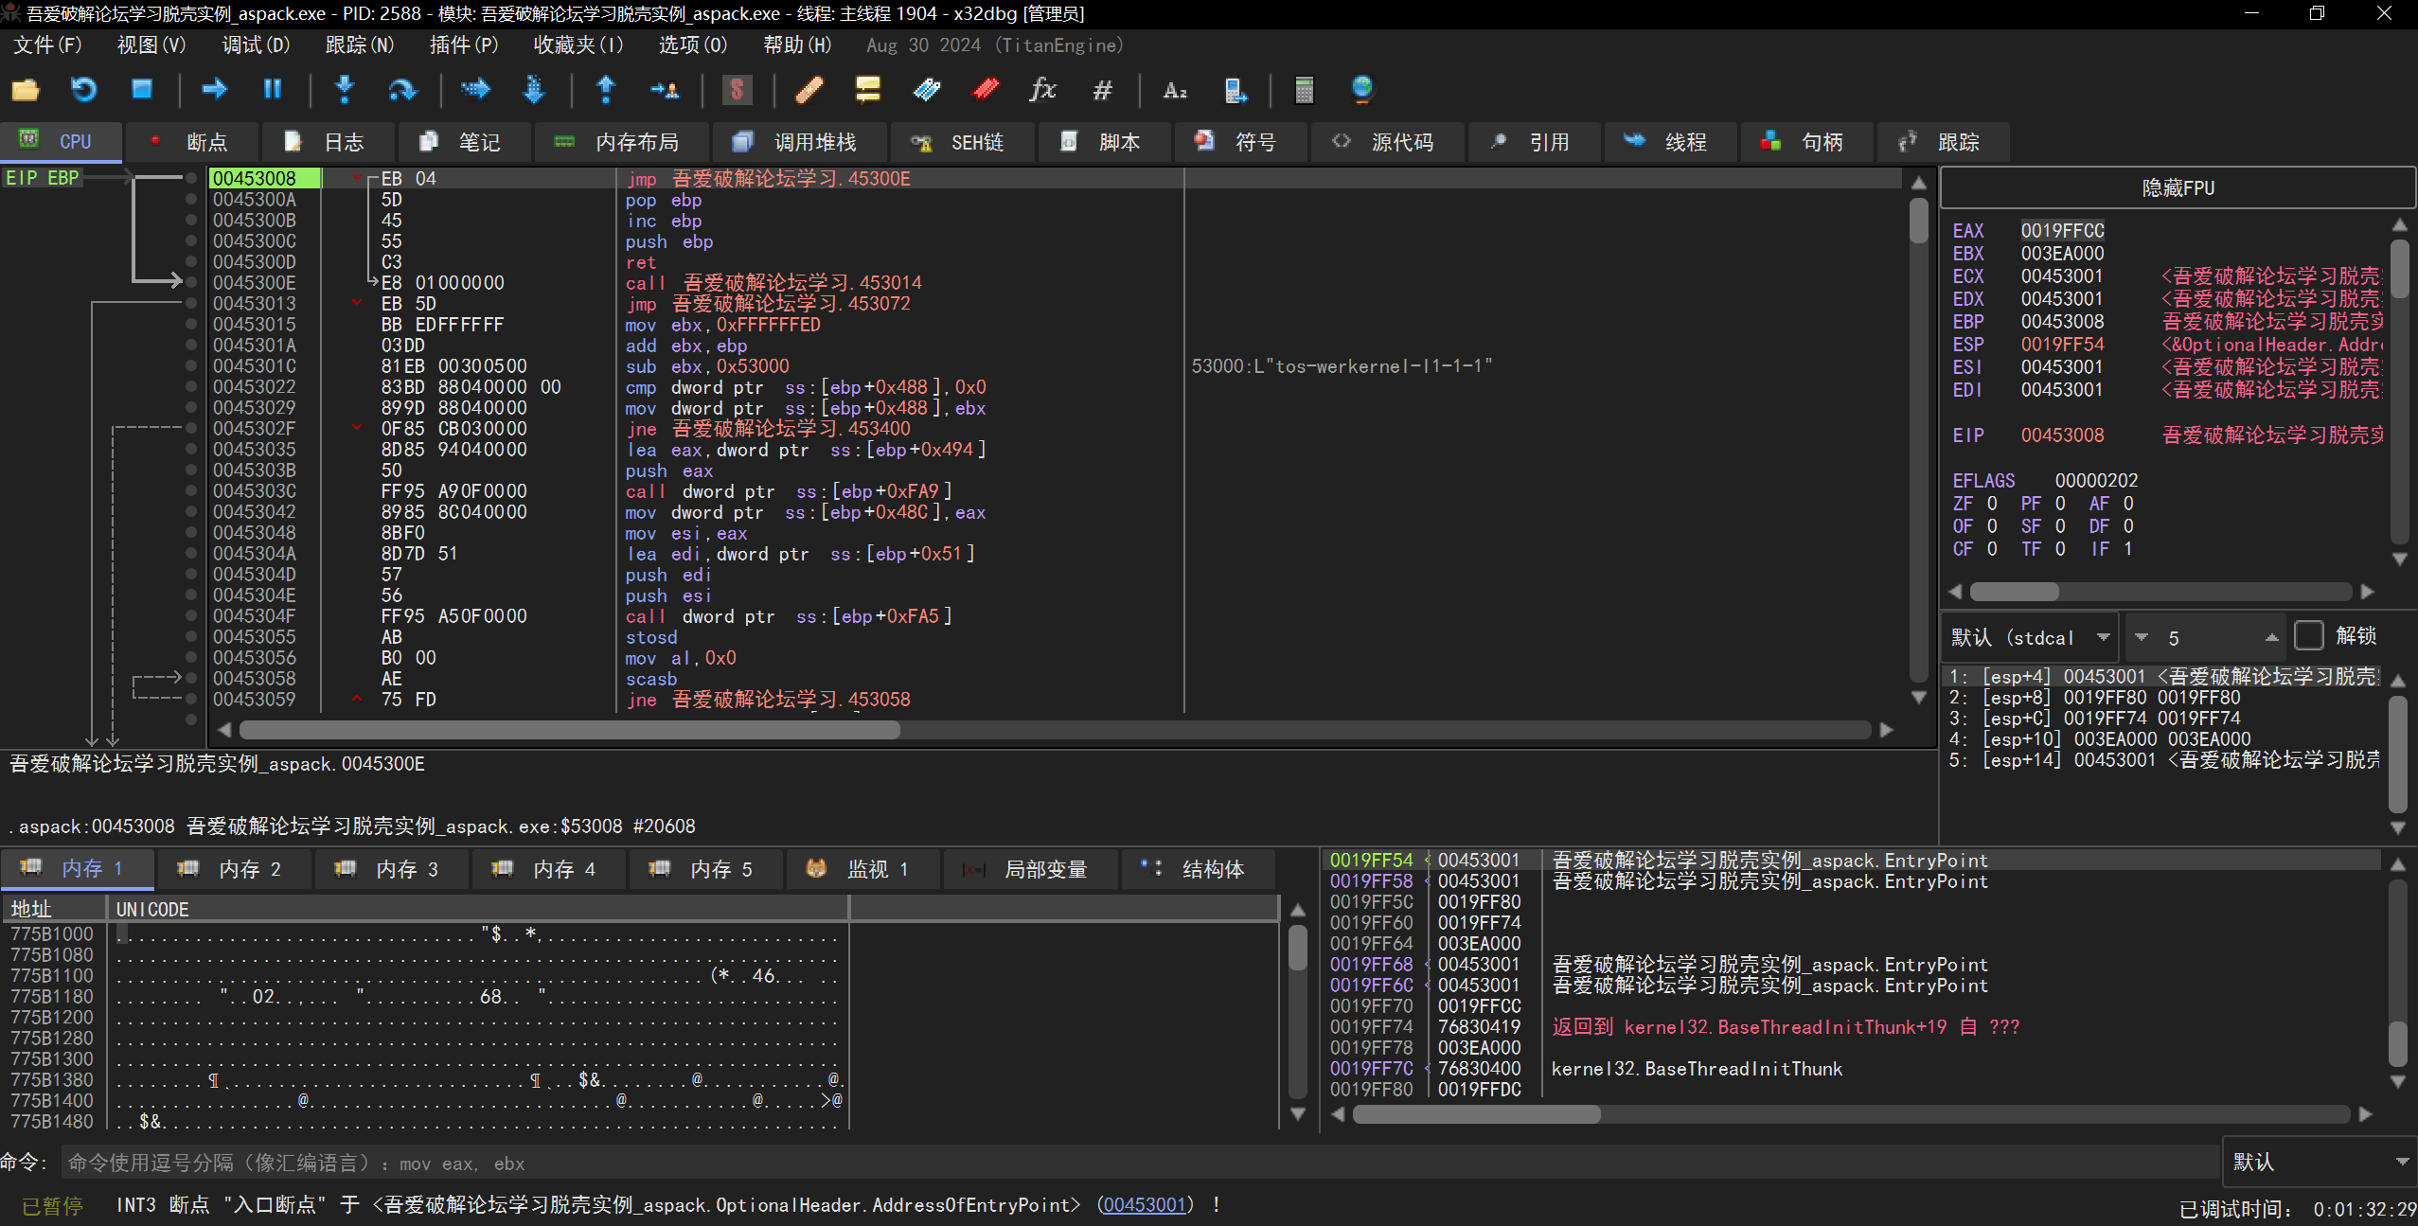Image resolution: width=2418 pixels, height=1226 pixels.
Task: Click the 00453001 address link in status bar
Action: tap(1144, 1204)
